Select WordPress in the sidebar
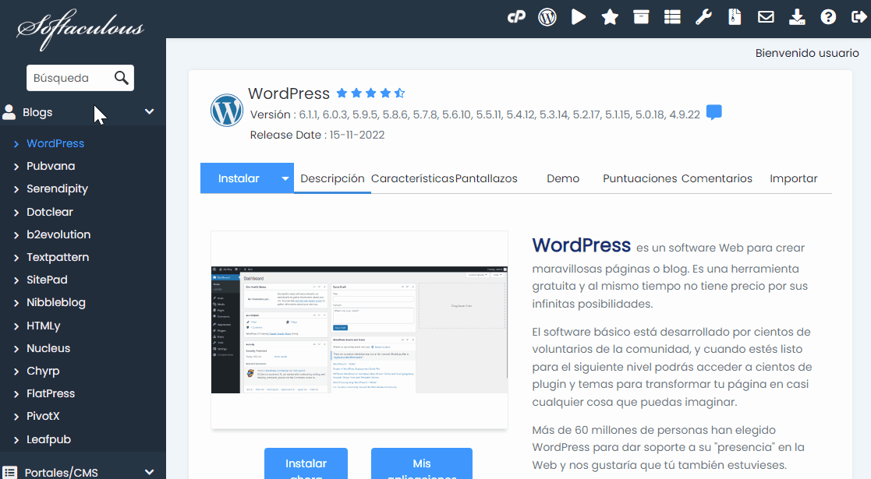Screen dimensions: 871x479 [55, 143]
